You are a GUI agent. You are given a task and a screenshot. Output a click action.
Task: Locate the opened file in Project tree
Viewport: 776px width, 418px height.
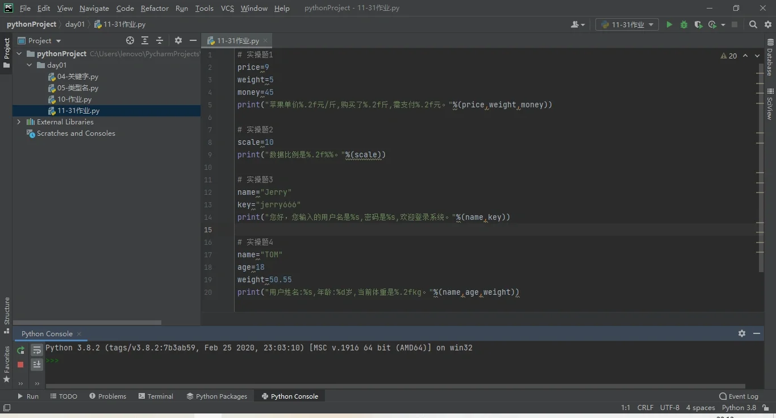click(130, 40)
